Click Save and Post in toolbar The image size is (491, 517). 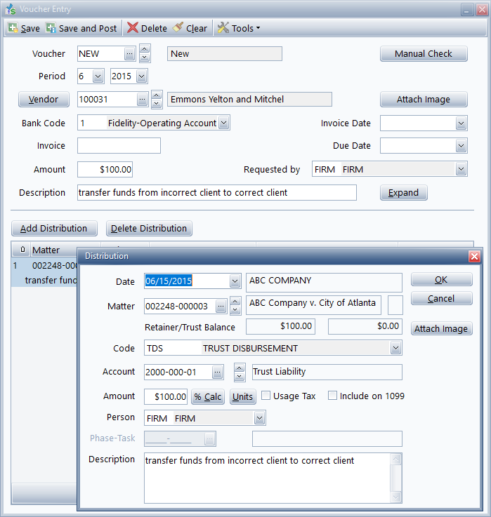tap(51, 28)
